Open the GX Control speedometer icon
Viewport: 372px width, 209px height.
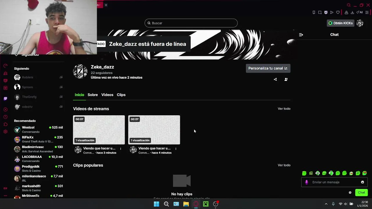pos(5,66)
